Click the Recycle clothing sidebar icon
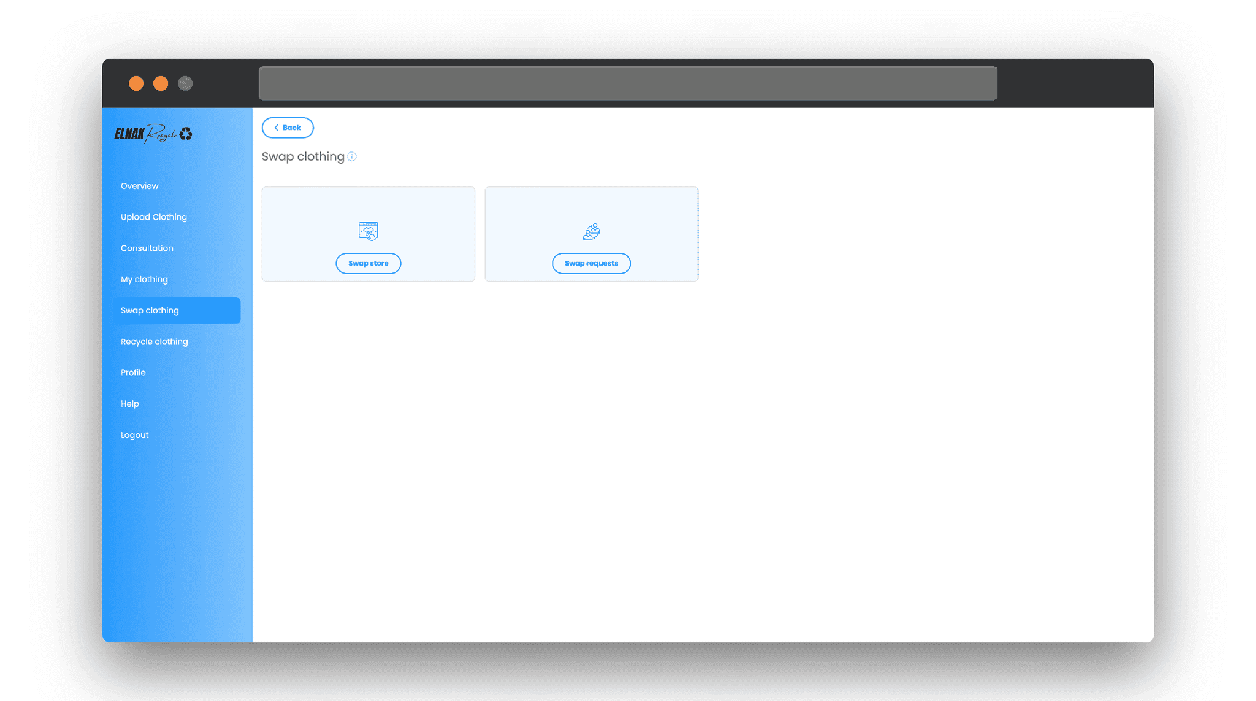 pos(155,340)
